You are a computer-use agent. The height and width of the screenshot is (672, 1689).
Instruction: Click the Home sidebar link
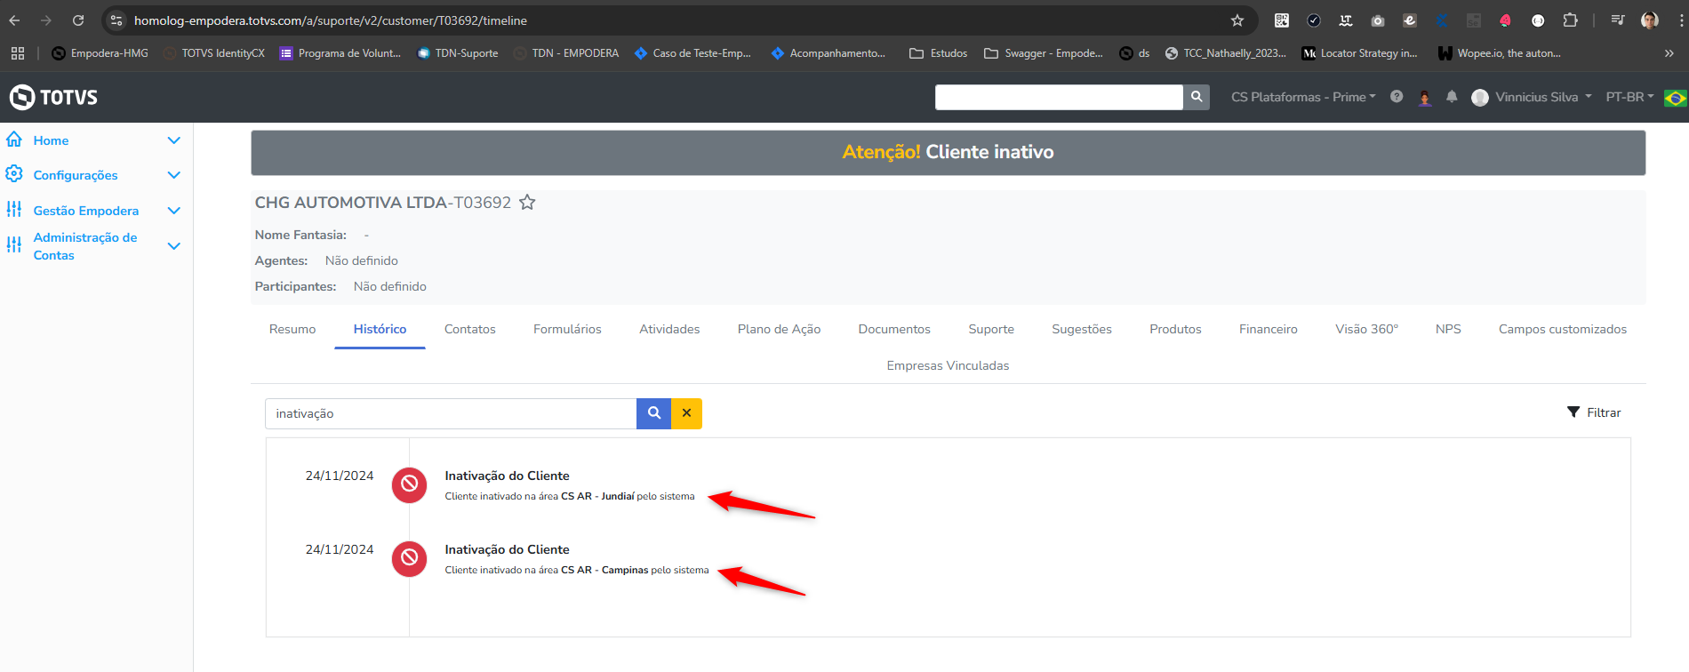(x=51, y=140)
